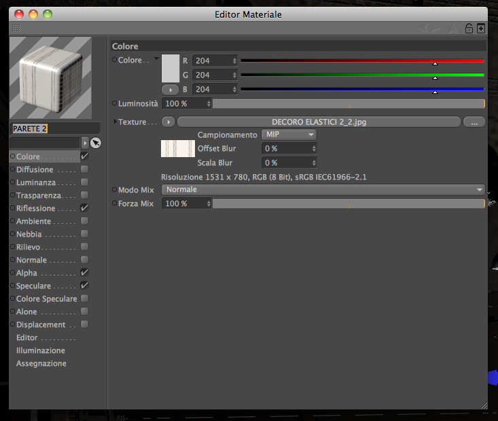Click the Forza Mix animation dot
Viewport: 498px width, 421px height.
pos(114,203)
